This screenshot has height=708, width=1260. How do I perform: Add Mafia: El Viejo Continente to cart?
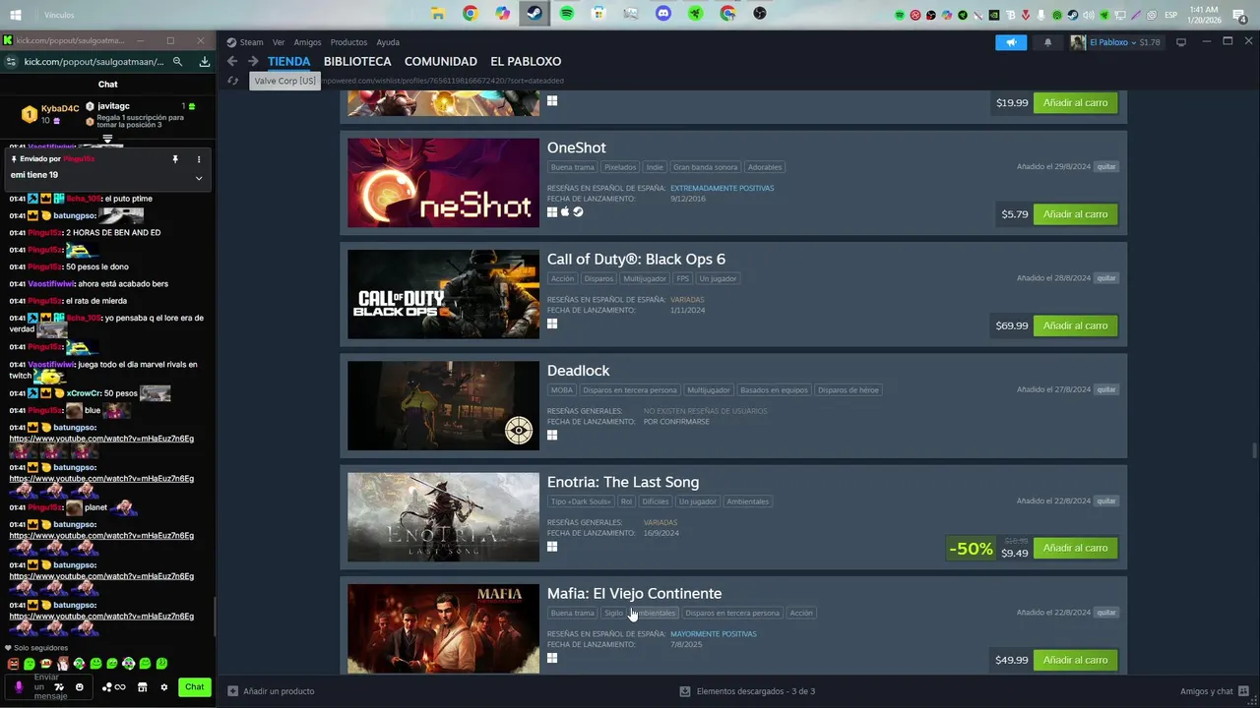coord(1075,660)
